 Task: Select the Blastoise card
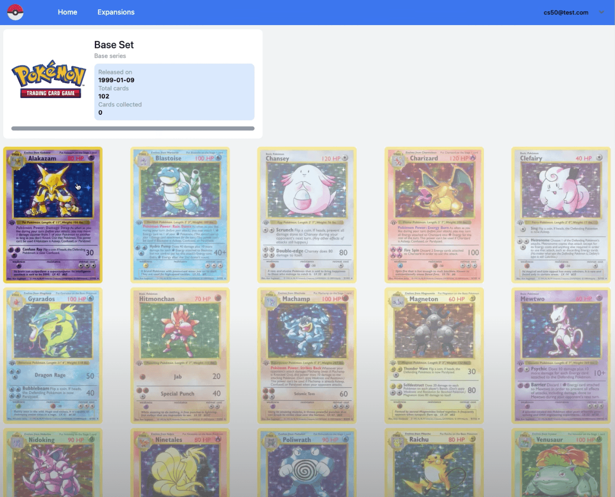pyautogui.click(x=180, y=215)
